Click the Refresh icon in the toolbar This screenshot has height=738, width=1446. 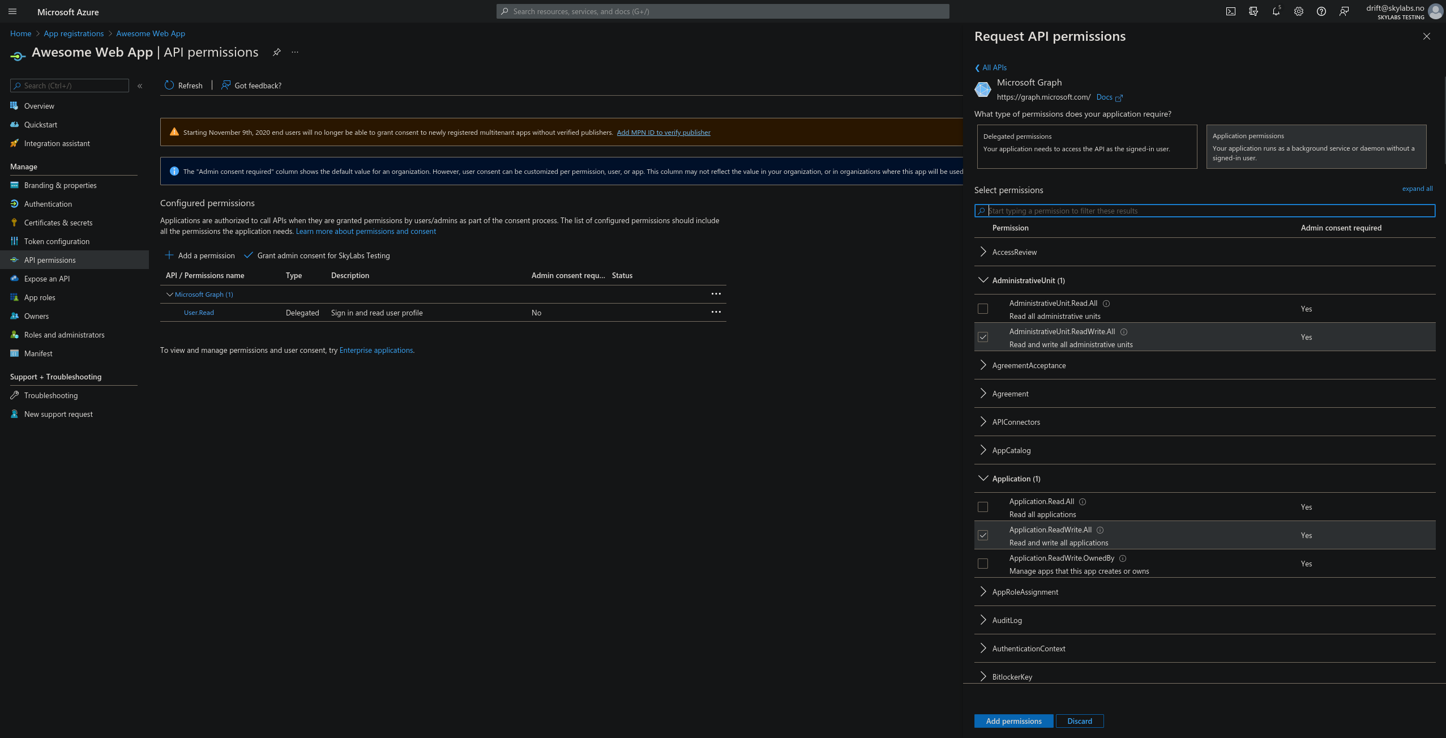point(169,85)
